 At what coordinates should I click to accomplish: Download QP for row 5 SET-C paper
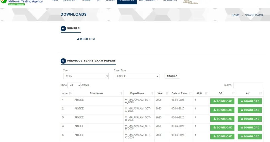[x=222, y=136]
